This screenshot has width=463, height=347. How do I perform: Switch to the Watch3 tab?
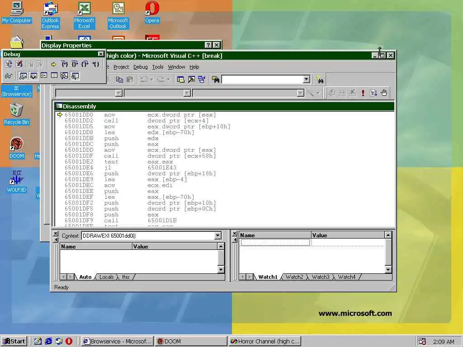point(321,277)
